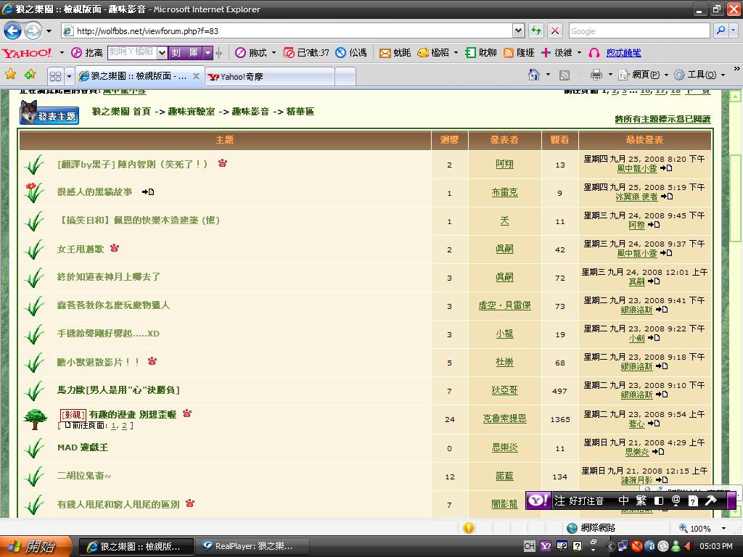Click the Print icon in the toolbar
Image resolution: width=743 pixels, height=557 pixels.
(x=596, y=75)
